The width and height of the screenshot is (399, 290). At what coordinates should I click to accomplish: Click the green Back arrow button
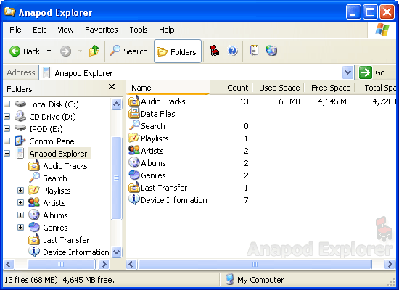point(15,51)
